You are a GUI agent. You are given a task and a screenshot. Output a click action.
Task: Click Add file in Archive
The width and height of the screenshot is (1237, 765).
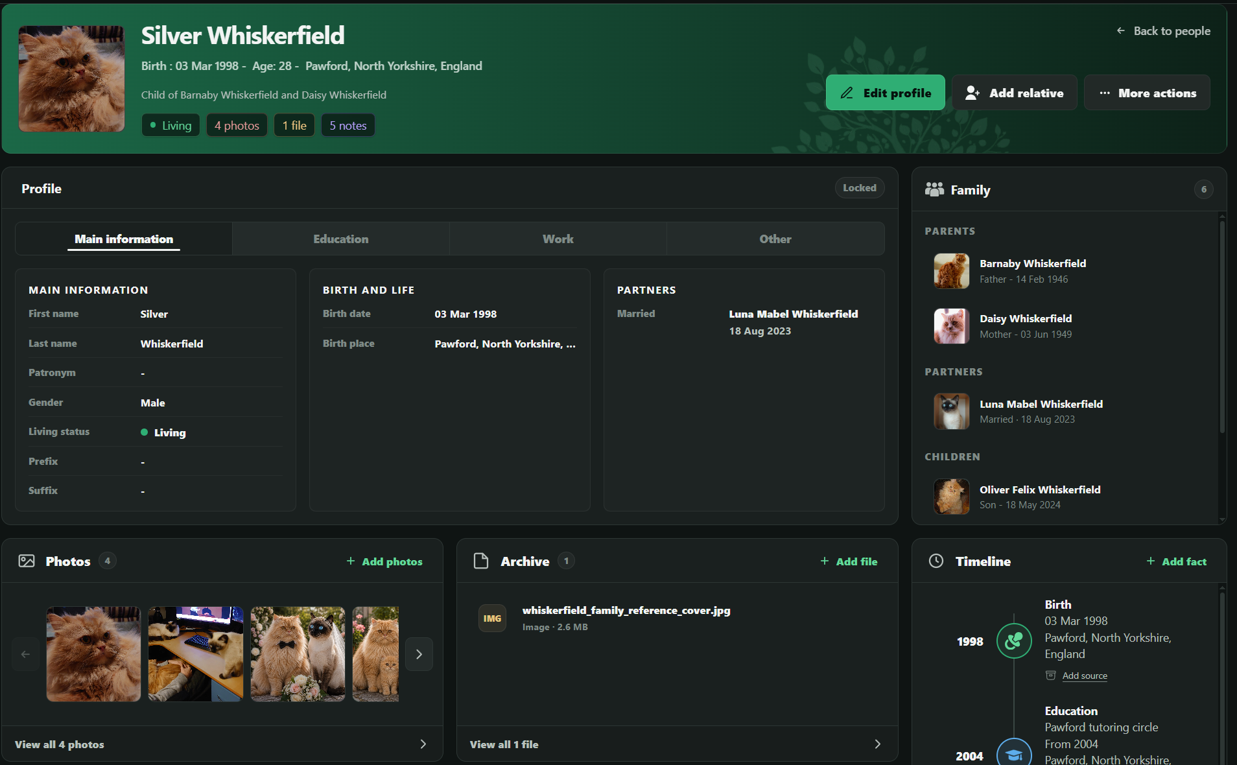(849, 561)
